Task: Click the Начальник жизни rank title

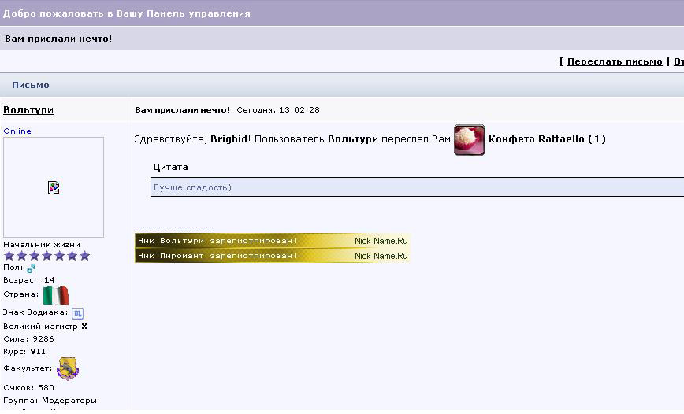Action: 42,245
